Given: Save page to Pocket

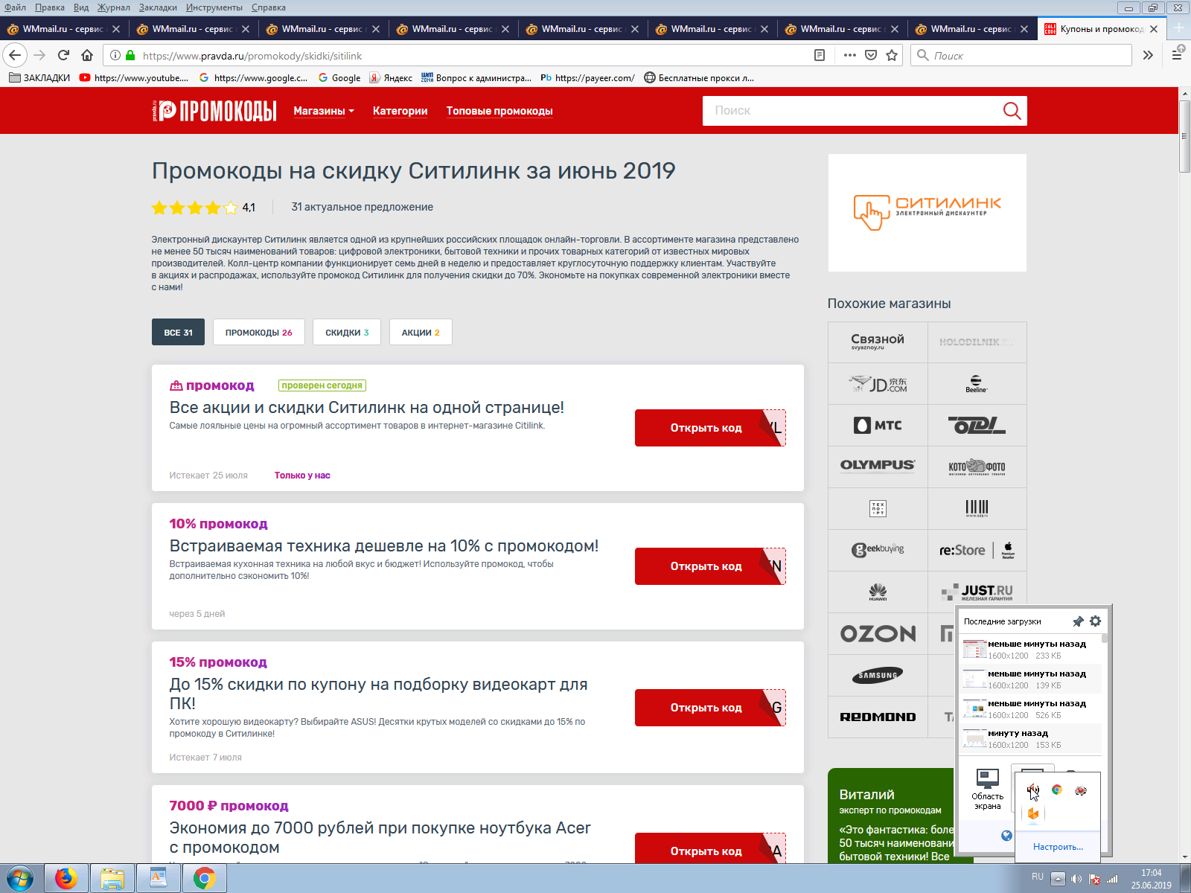Looking at the screenshot, I should pyautogui.click(x=871, y=55).
